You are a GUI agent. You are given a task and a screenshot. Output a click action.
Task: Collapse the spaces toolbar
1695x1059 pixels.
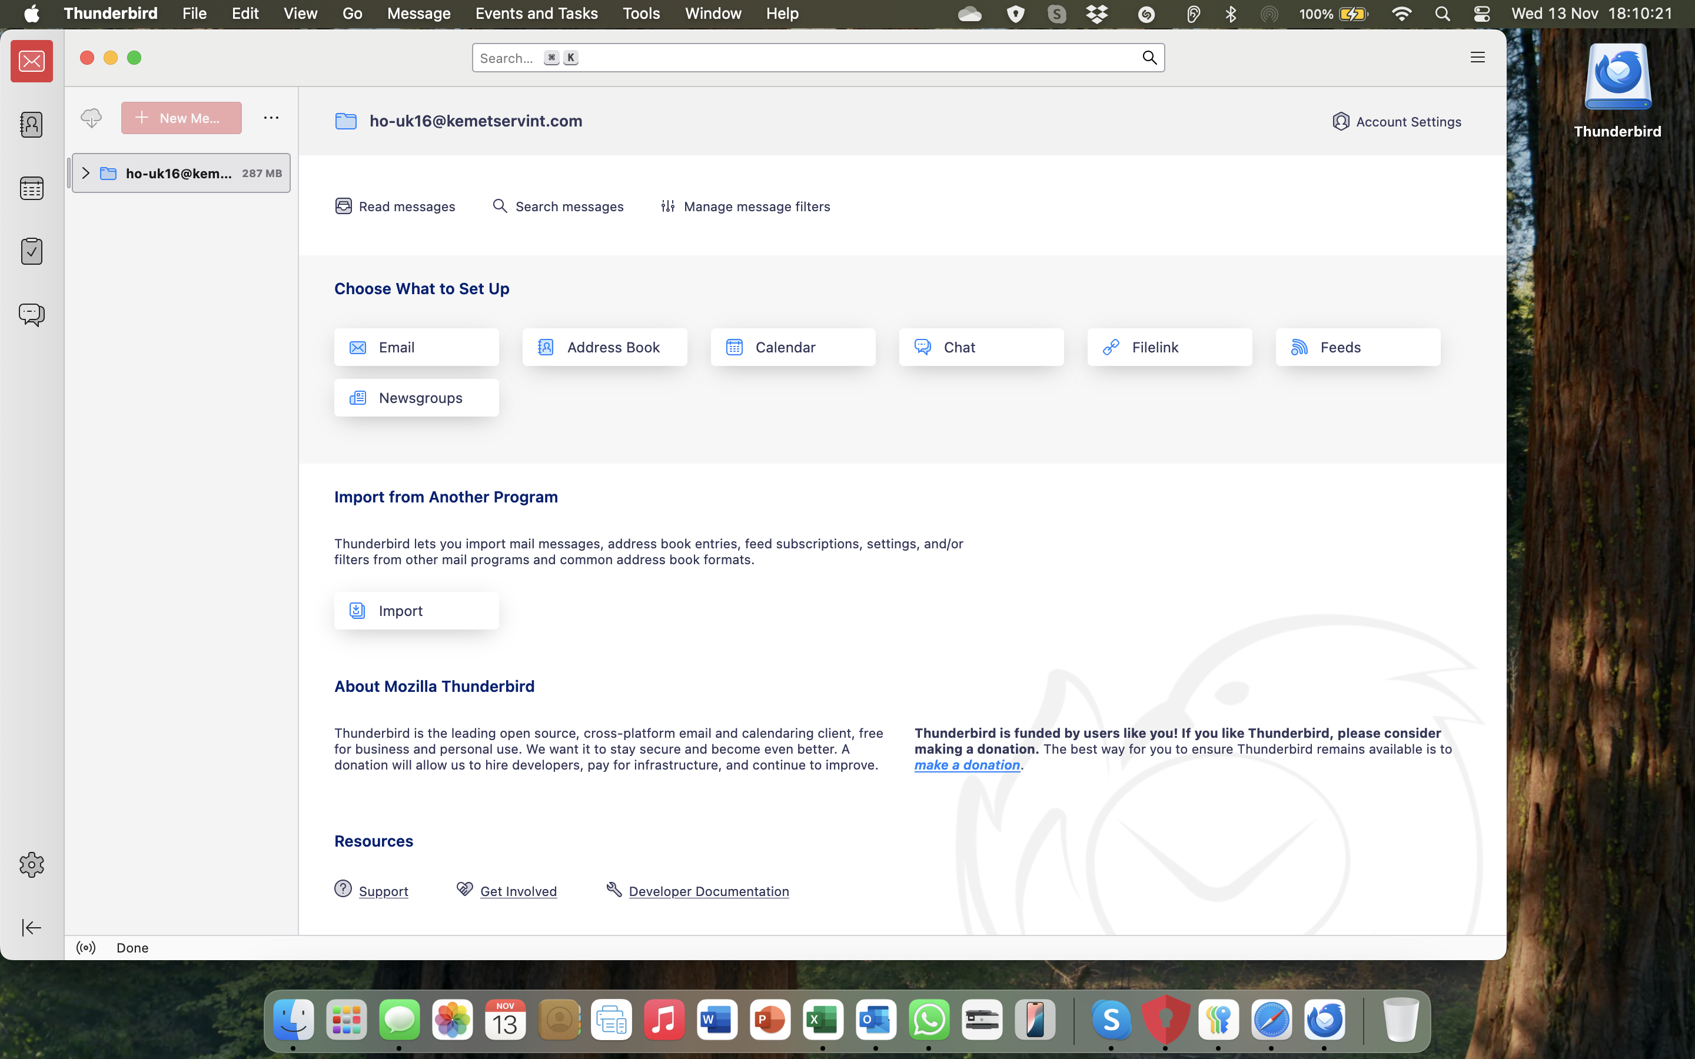[32, 927]
